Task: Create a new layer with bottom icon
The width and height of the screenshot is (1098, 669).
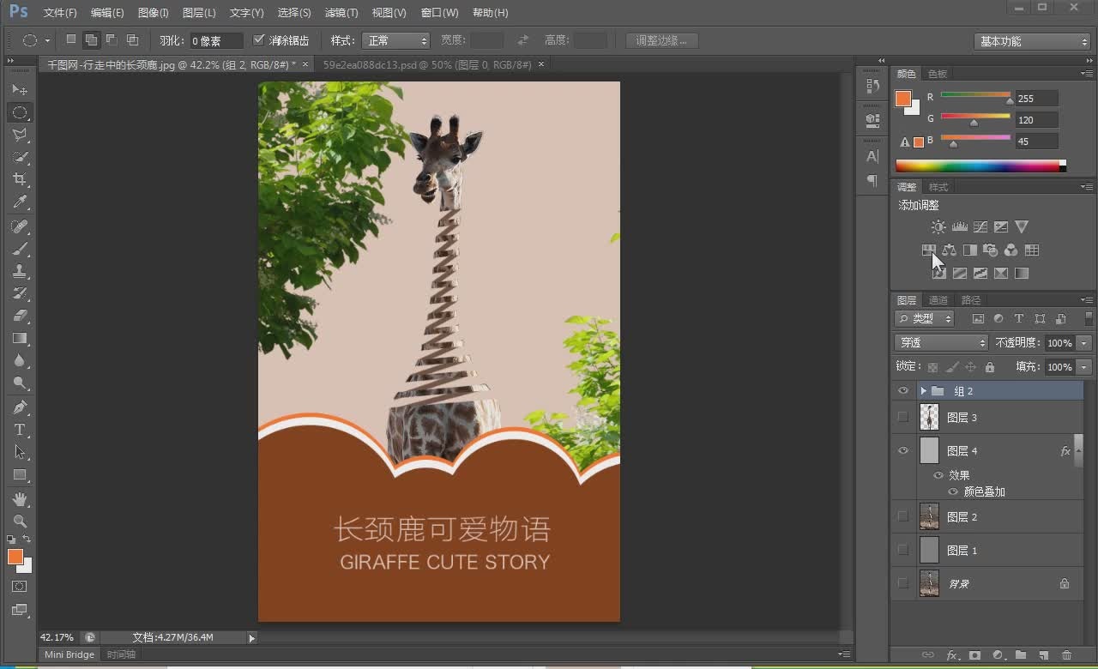Action: click(1044, 655)
